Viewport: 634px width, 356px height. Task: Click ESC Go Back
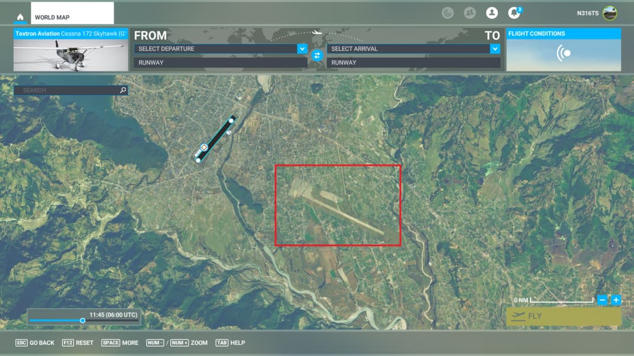tap(35, 342)
